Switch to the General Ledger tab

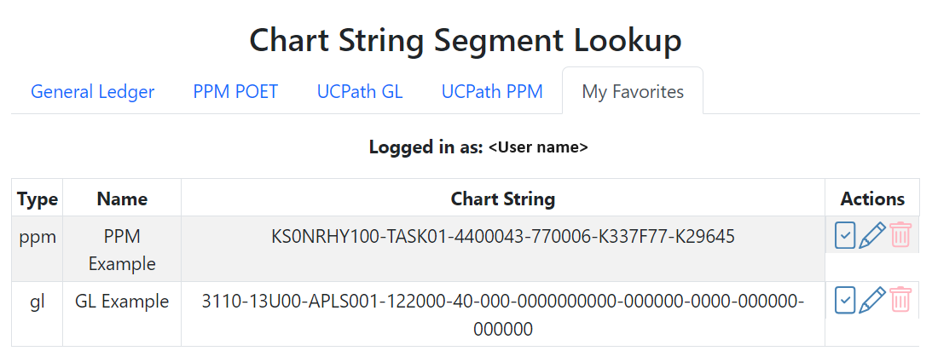pyautogui.click(x=92, y=91)
